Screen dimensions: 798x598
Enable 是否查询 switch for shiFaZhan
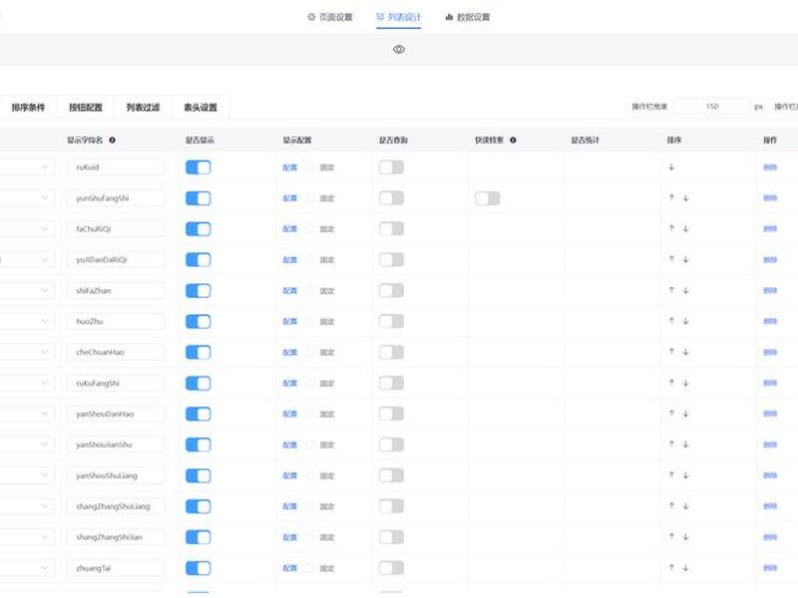391,291
